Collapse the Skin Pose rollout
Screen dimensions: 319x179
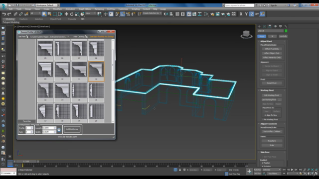click(265, 152)
